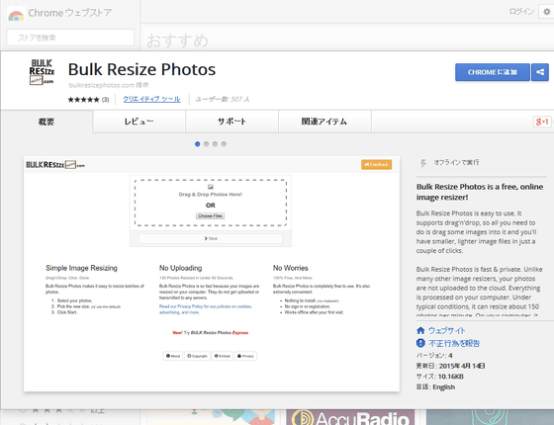The width and height of the screenshot is (554, 425).
Task: Click the 言語: English text
Action: tap(435, 387)
